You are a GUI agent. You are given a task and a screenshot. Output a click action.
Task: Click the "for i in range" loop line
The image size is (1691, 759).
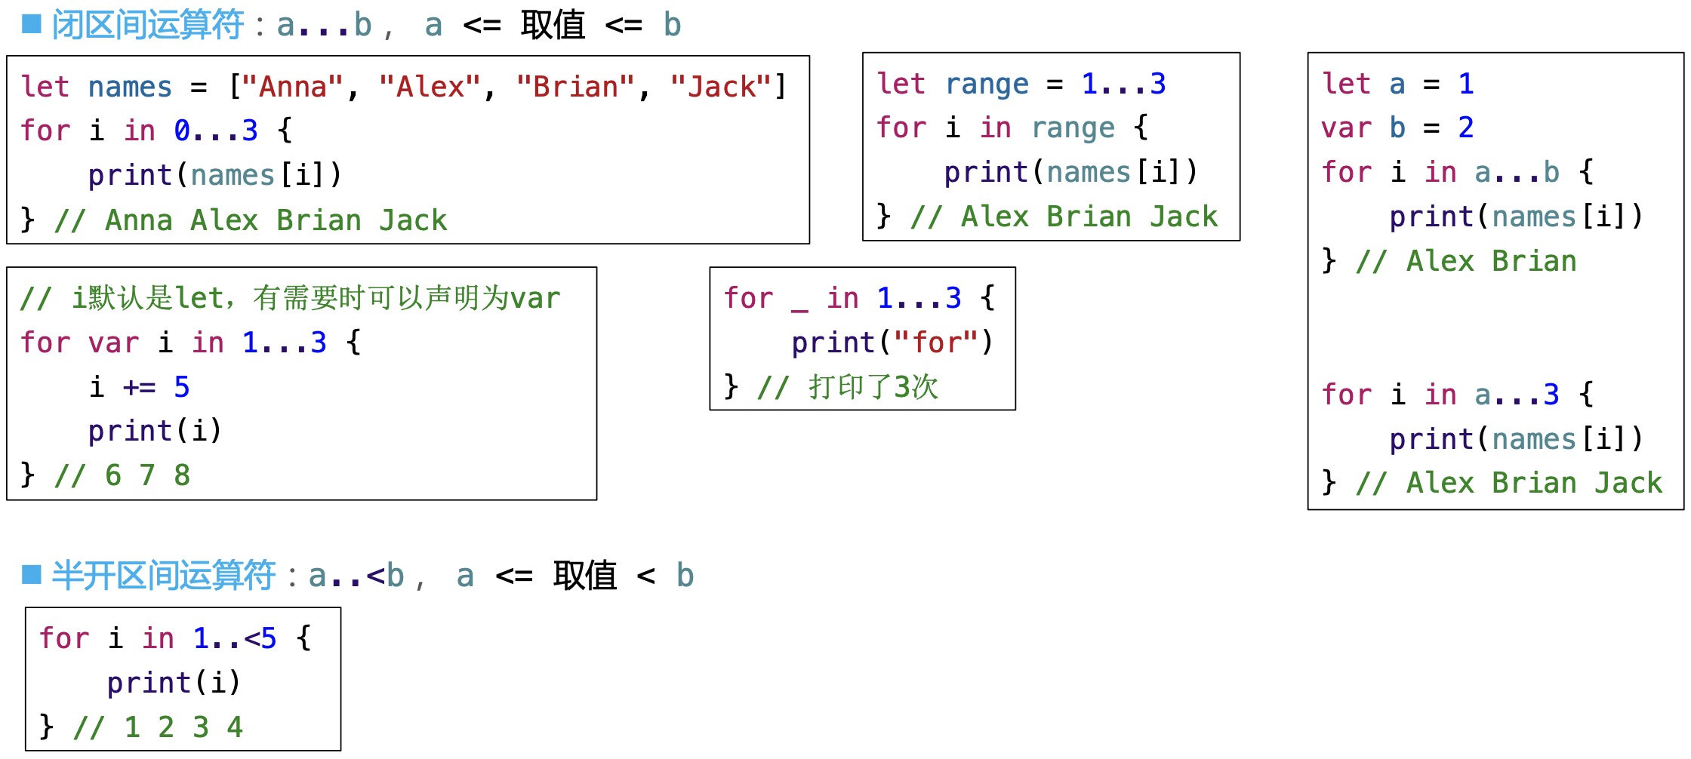point(1012,128)
